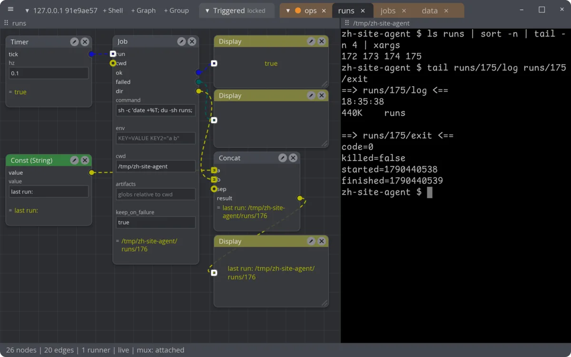Viewport: 571px width, 357px height.
Task: Click the Concat node's pencil icon
Action: pos(283,158)
